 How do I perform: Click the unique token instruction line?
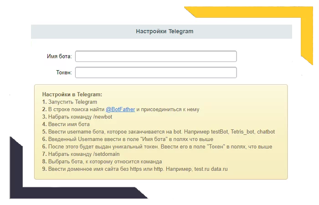pyautogui.click(x=157, y=147)
